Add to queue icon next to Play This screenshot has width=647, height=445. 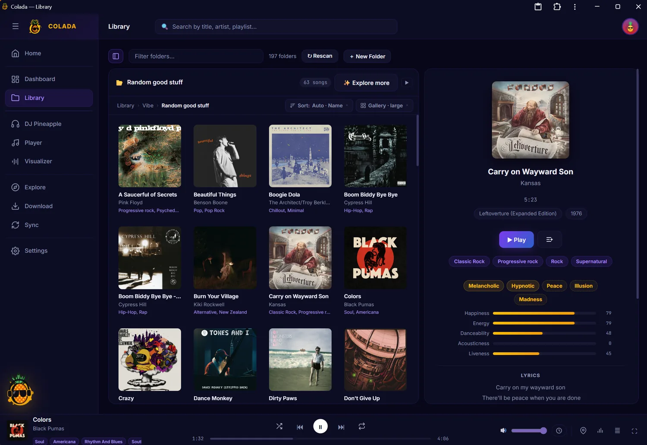tap(550, 240)
